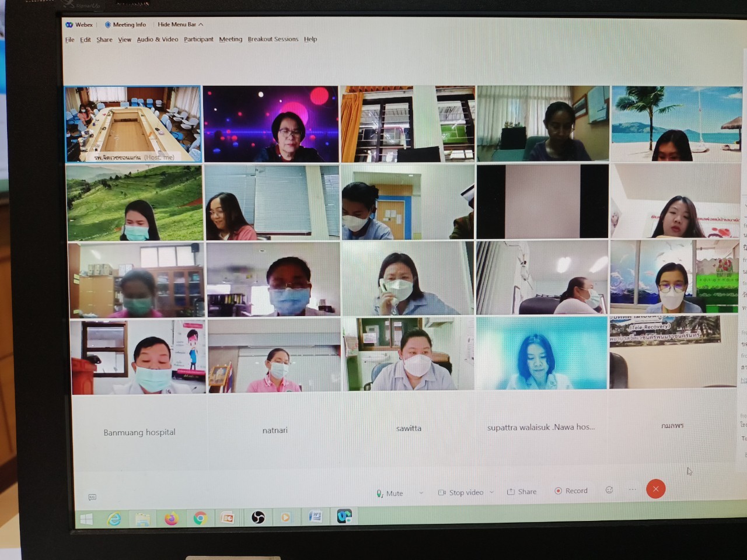Image resolution: width=747 pixels, height=560 pixels.
Task: Start recording the meeting
Action: click(571, 491)
